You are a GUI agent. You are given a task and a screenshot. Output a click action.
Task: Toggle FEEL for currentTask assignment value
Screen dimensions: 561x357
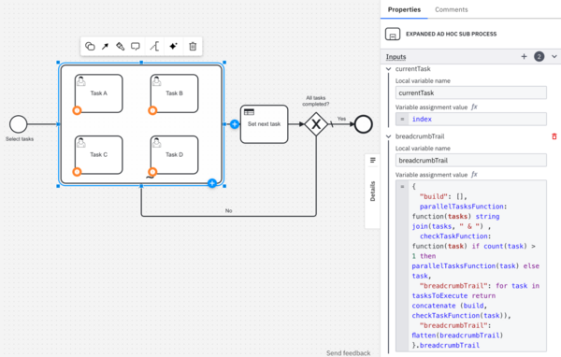474,107
